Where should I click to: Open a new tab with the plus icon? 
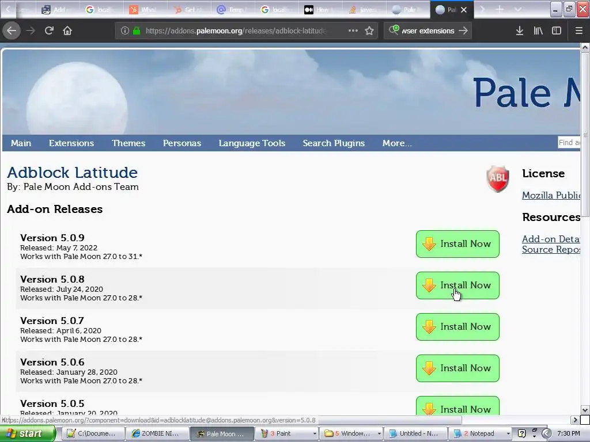pyautogui.click(x=500, y=9)
